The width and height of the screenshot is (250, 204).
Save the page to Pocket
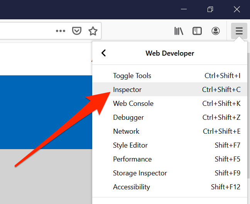pos(77,31)
